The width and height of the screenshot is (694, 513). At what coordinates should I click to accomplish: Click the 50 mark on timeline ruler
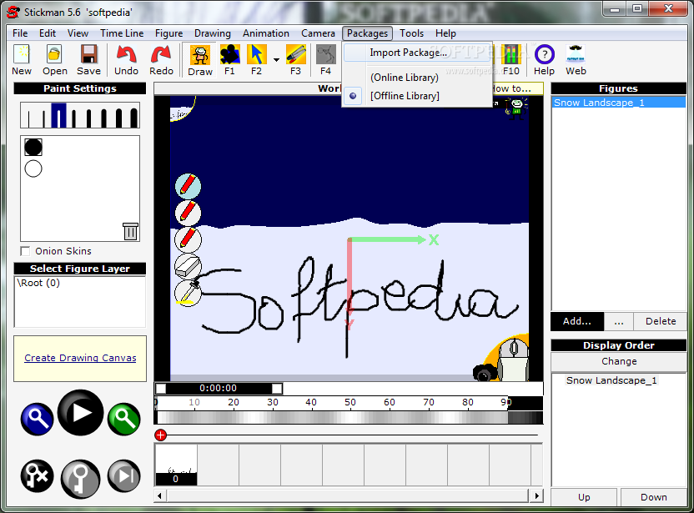coord(350,402)
